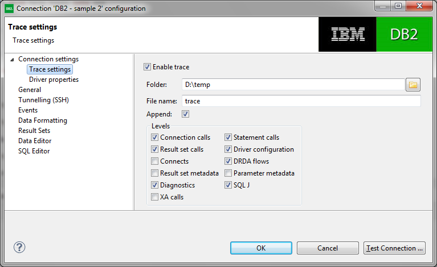Click the green DB2 logo banner
437x267 pixels.
tap(404, 34)
